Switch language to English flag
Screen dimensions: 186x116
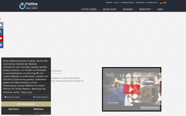[165, 2]
